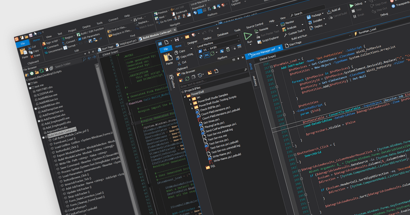Collapse the Build Module Cache.psf node
This screenshot has height=215, width=410.
coord(44,137)
